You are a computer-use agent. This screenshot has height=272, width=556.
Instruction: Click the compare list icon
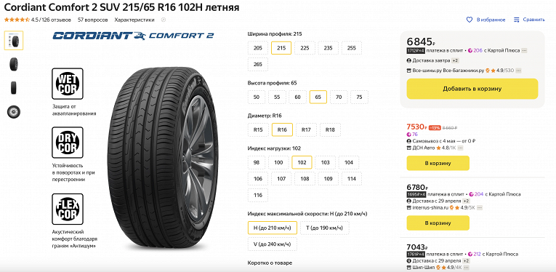pos(517,20)
